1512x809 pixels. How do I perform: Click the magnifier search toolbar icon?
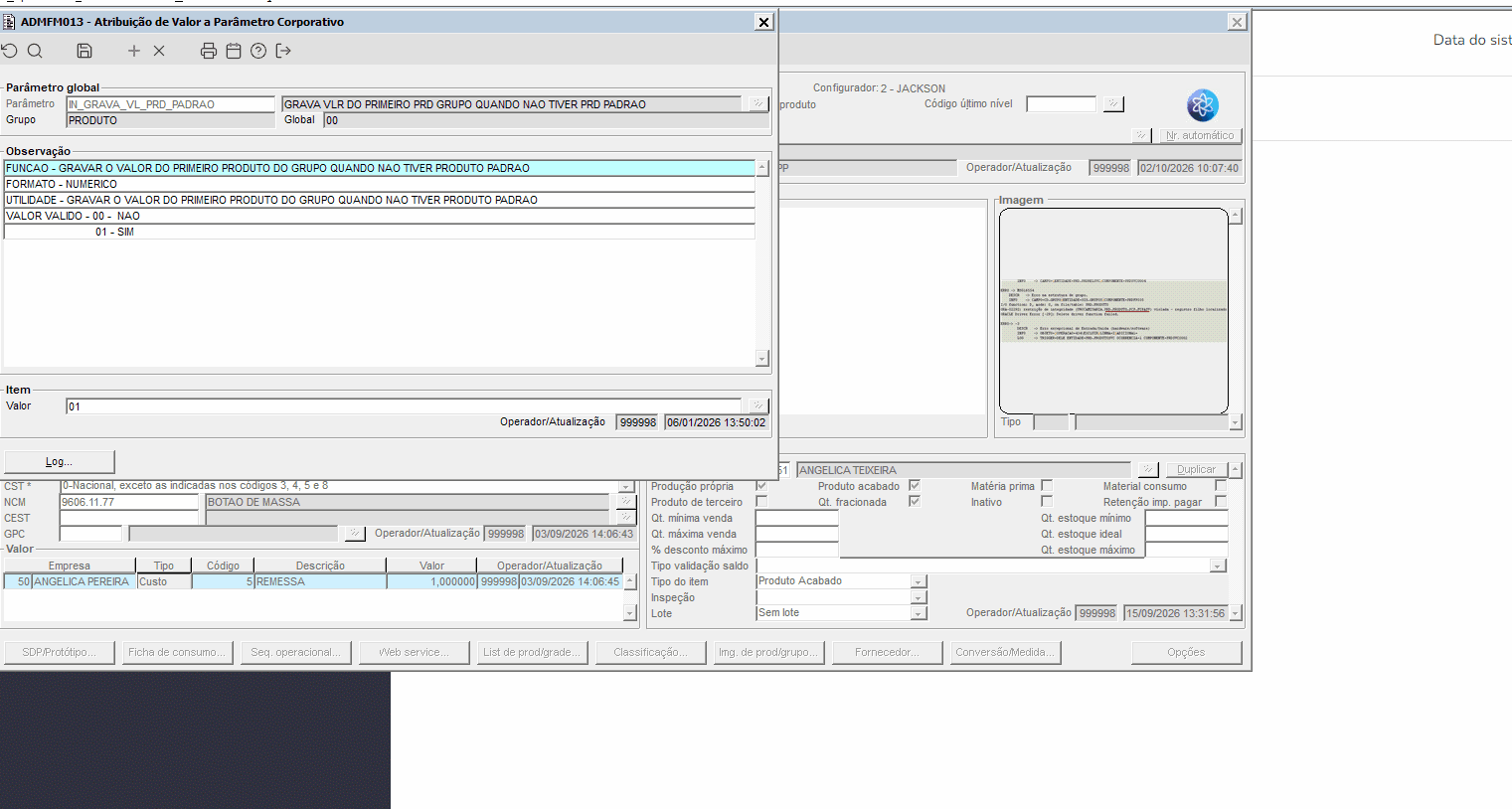pos(35,51)
